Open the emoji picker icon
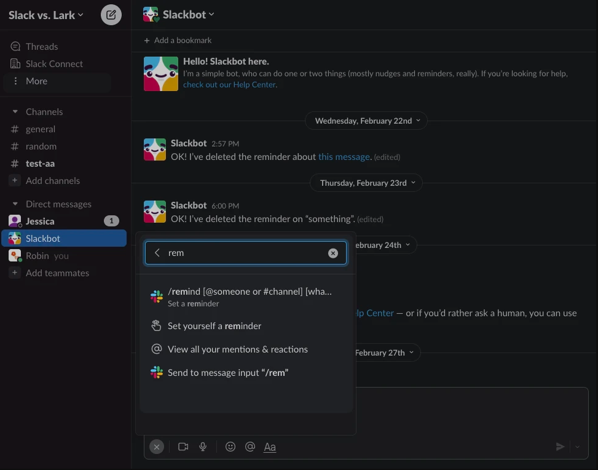Viewport: 598px width, 470px height. (x=230, y=447)
